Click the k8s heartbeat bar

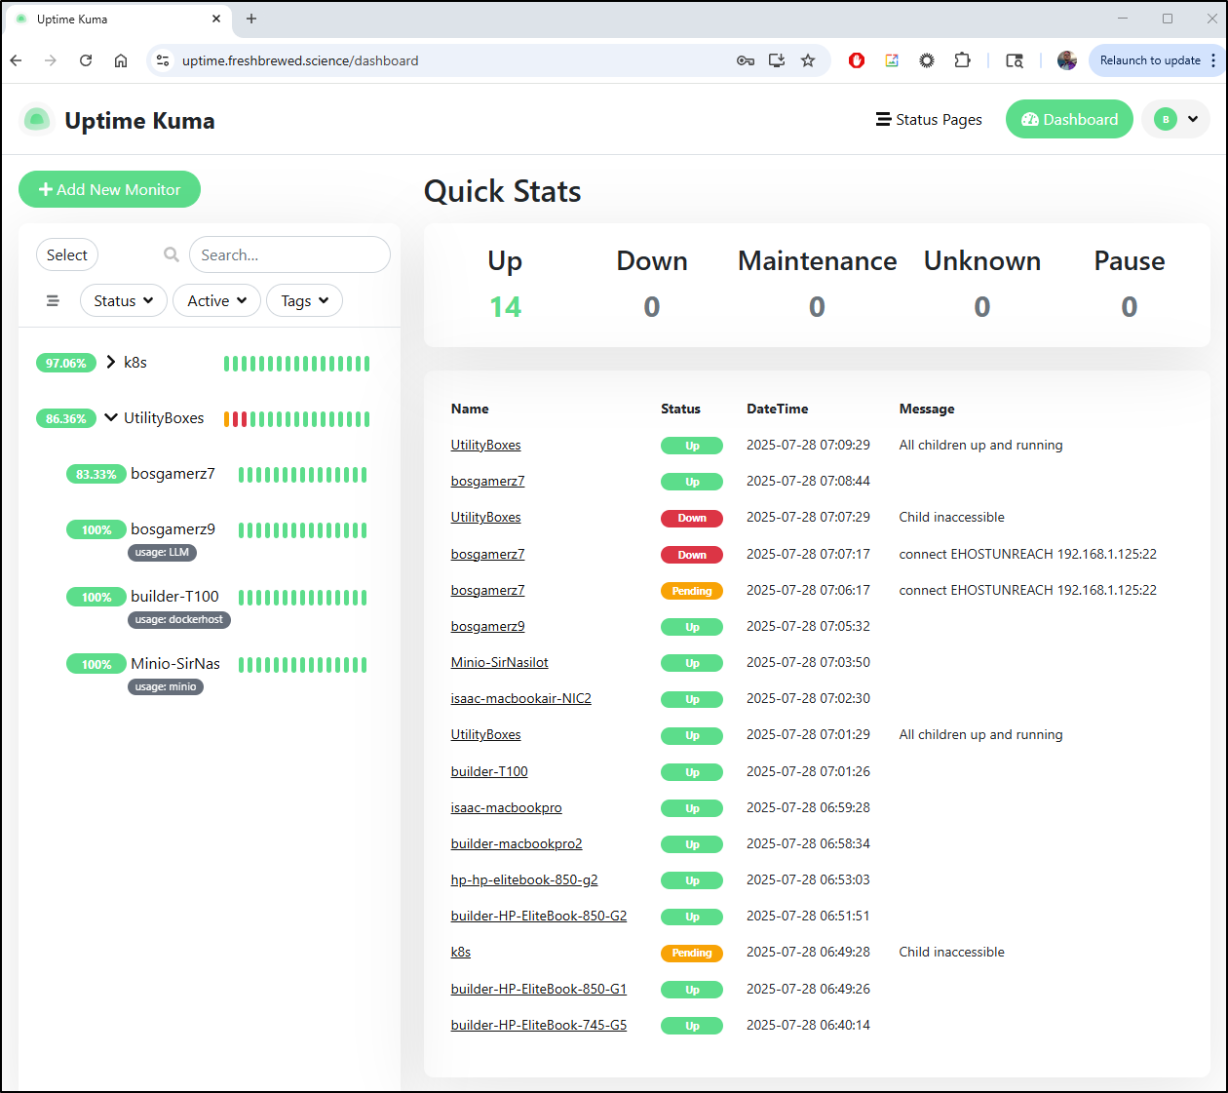click(x=296, y=364)
